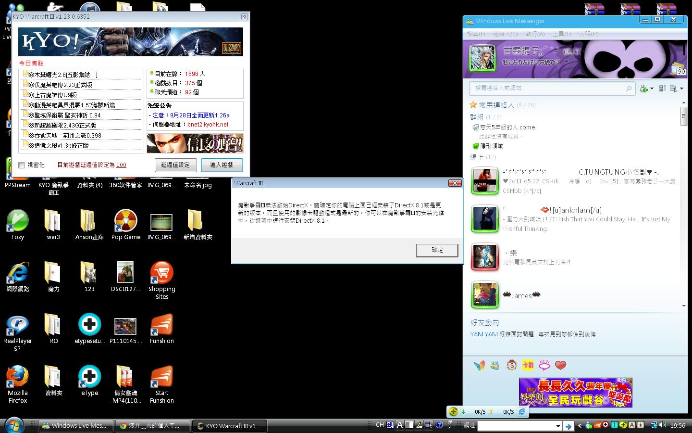Image resolution: width=692 pixels, height=433 pixels.
Task: Click the pink NEW speech bubble icon
Action: (544, 366)
